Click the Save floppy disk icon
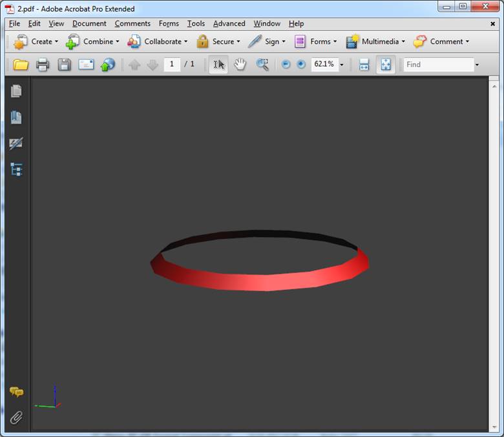 pos(64,65)
